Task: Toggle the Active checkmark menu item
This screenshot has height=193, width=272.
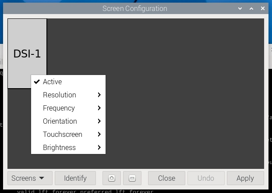Action: coord(68,82)
